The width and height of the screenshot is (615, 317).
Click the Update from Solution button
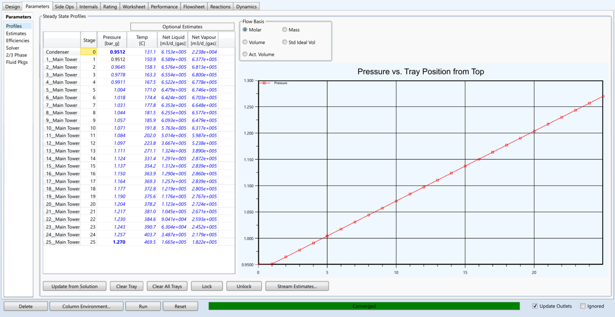[x=74, y=287]
